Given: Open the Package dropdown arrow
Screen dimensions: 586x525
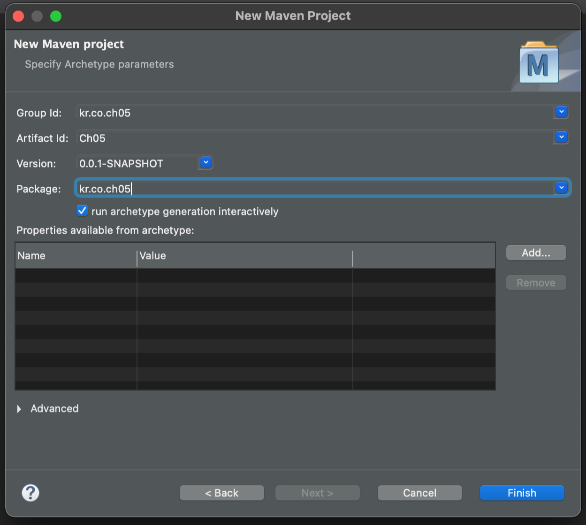Looking at the screenshot, I should click(x=561, y=188).
